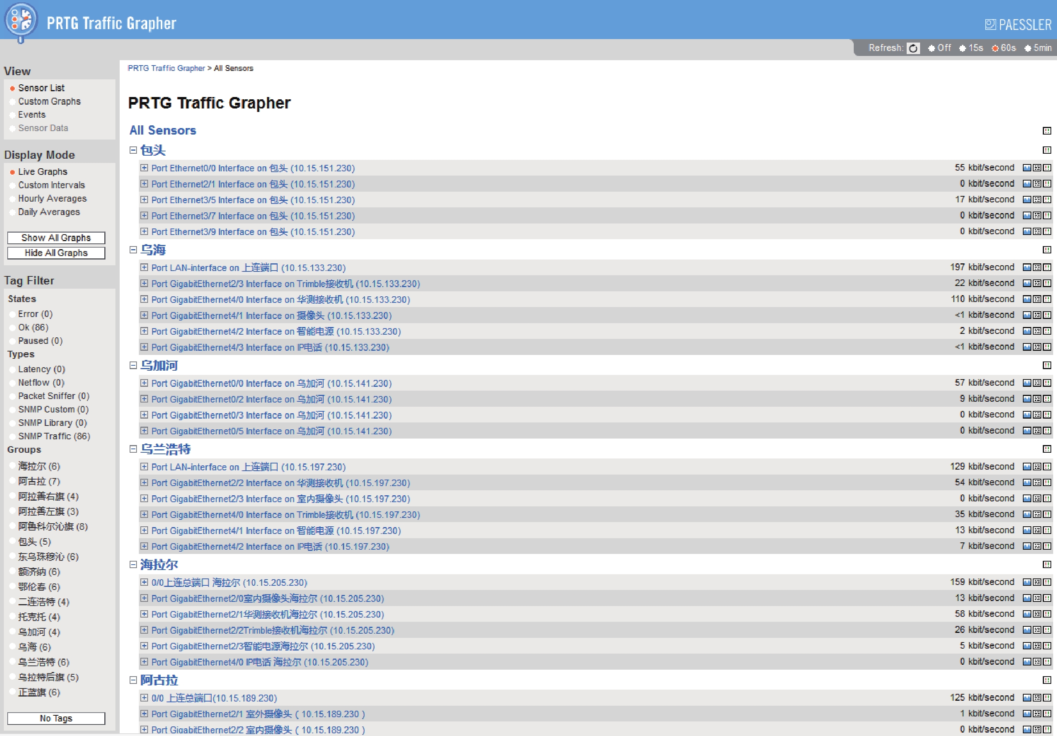Collapse the 乌海 sensor group

[133, 250]
